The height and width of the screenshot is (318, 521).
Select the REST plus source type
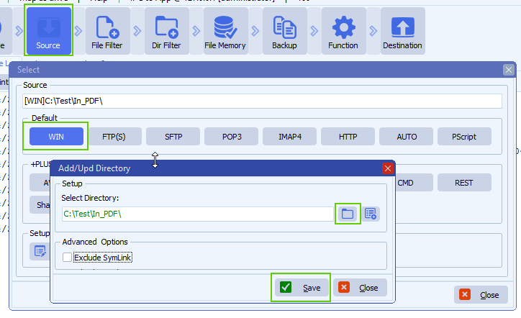pos(464,183)
